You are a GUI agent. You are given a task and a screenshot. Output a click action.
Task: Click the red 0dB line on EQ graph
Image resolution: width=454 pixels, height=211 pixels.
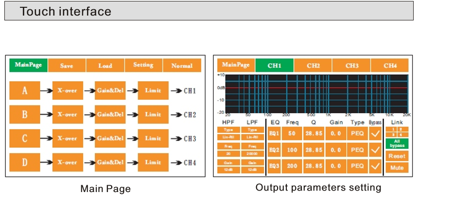316,88
